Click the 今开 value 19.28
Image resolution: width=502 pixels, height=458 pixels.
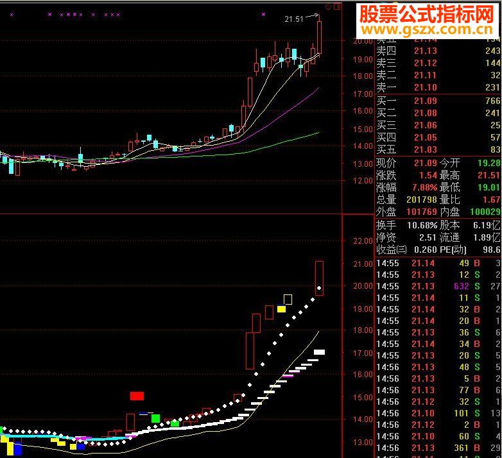(x=489, y=163)
